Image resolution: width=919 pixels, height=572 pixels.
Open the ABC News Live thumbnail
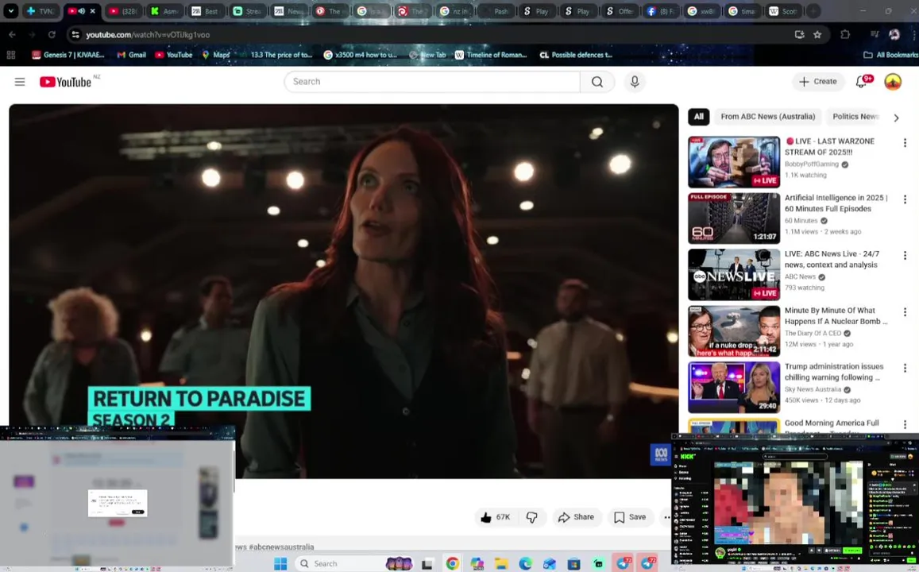click(x=734, y=274)
